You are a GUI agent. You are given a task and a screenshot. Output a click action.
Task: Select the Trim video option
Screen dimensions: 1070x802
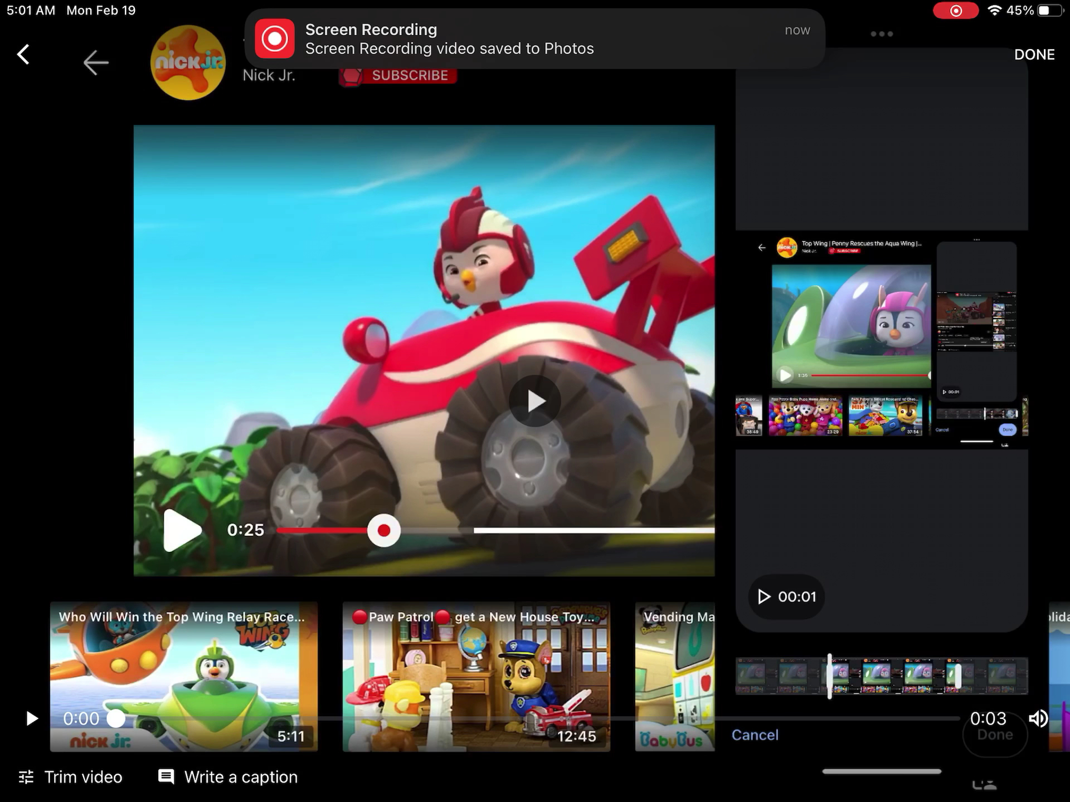coord(71,777)
